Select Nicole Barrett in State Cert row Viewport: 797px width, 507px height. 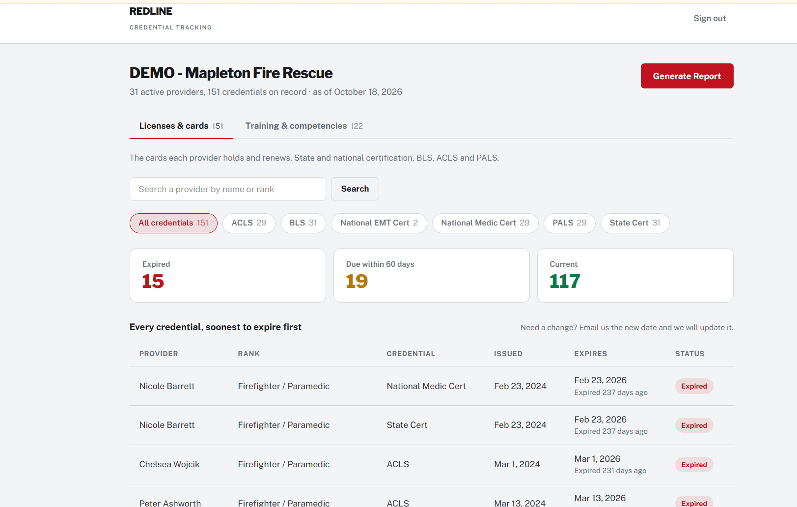[x=167, y=425]
